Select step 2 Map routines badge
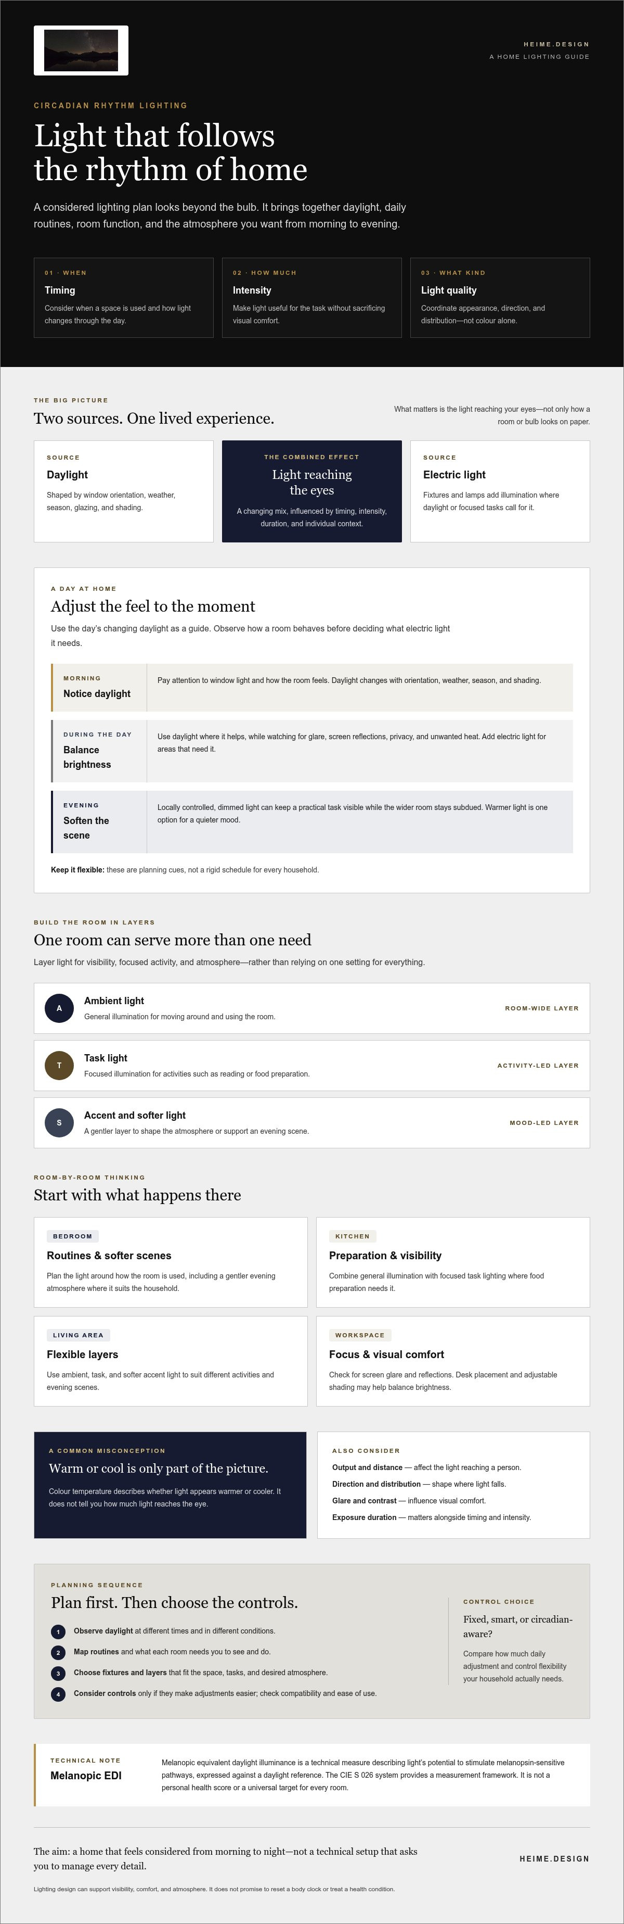 pyautogui.click(x=58, y=1652)
